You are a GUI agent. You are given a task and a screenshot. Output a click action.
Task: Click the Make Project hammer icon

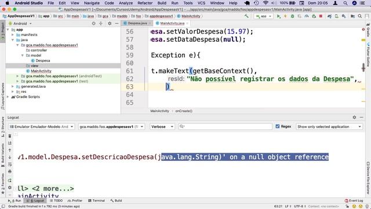(246, 16)
